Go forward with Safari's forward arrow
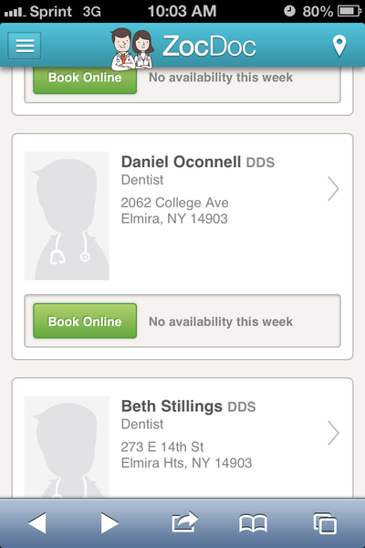Image resolution: width=365 pixels, height=548 pixels. (109, 523)
